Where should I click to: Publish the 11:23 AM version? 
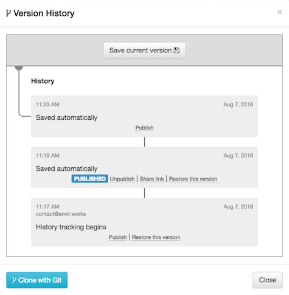point(144,128)
